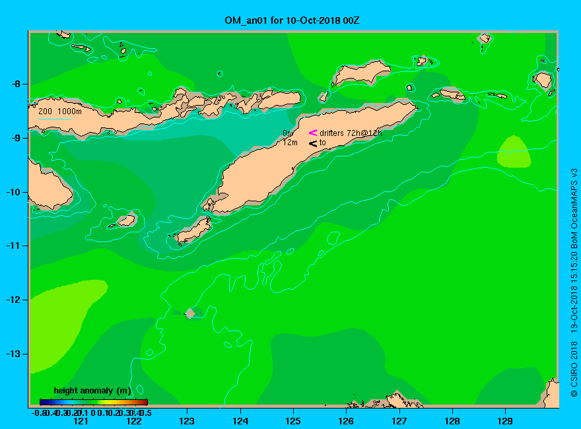Click the -9 latitude axis label
The width and height of the screenshot is (581, 429).
pos(16,138)
